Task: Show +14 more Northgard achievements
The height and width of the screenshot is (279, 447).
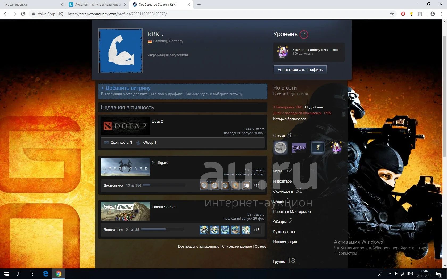Action: [256, 185]
